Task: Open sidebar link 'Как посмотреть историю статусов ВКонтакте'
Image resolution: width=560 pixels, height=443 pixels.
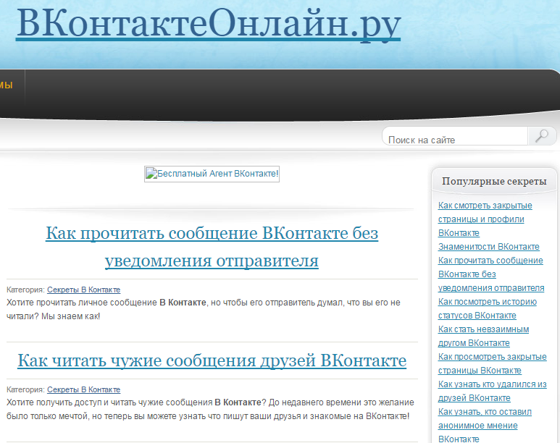Action: coord(488,308)
